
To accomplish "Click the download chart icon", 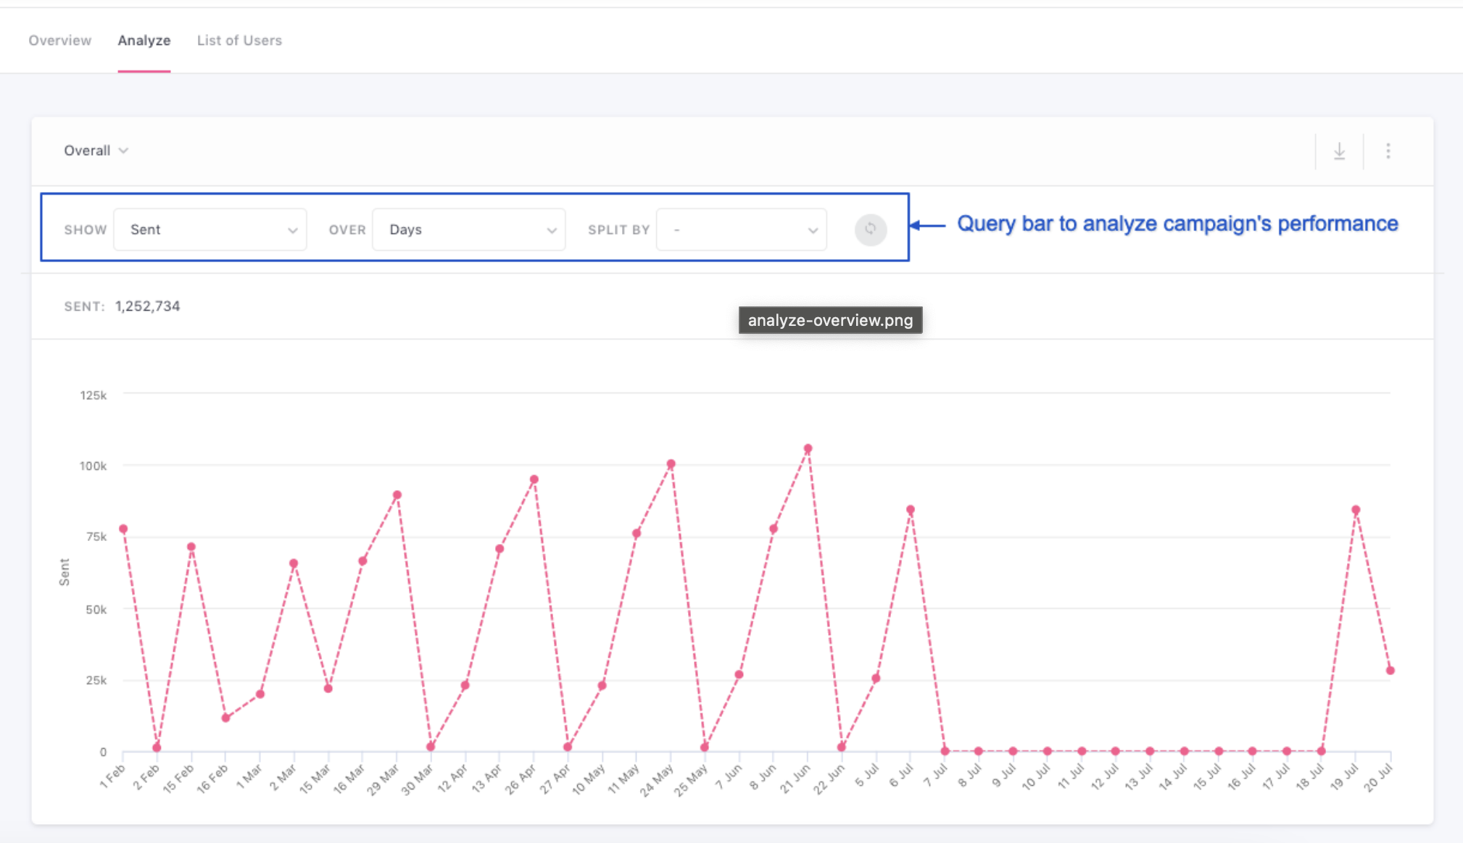I will (1339, 151).
